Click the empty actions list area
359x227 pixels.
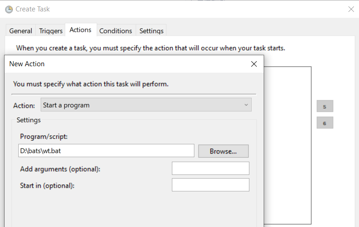[287, 145]
